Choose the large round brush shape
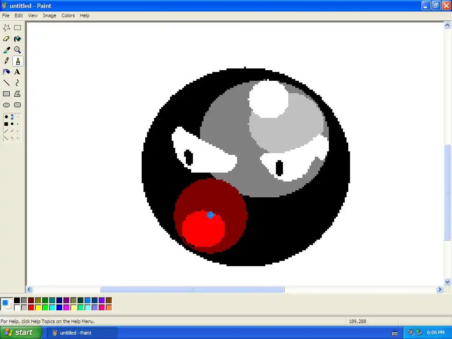Image resolution: width=452 pixels, height=339 pixels. [6, 117]
